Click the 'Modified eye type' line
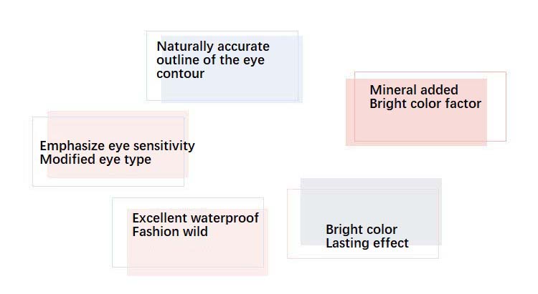Viewport: 538px width, 294px height. pyautogui.click(x=95, y=160)
